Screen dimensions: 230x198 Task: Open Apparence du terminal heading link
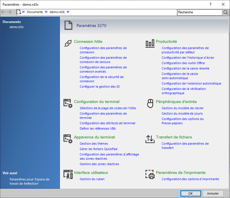click(x=94, y=137)
